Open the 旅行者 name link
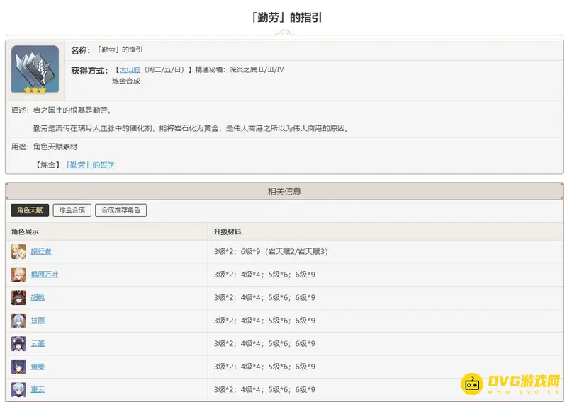The image size is (567, 402). coord(41,251)
